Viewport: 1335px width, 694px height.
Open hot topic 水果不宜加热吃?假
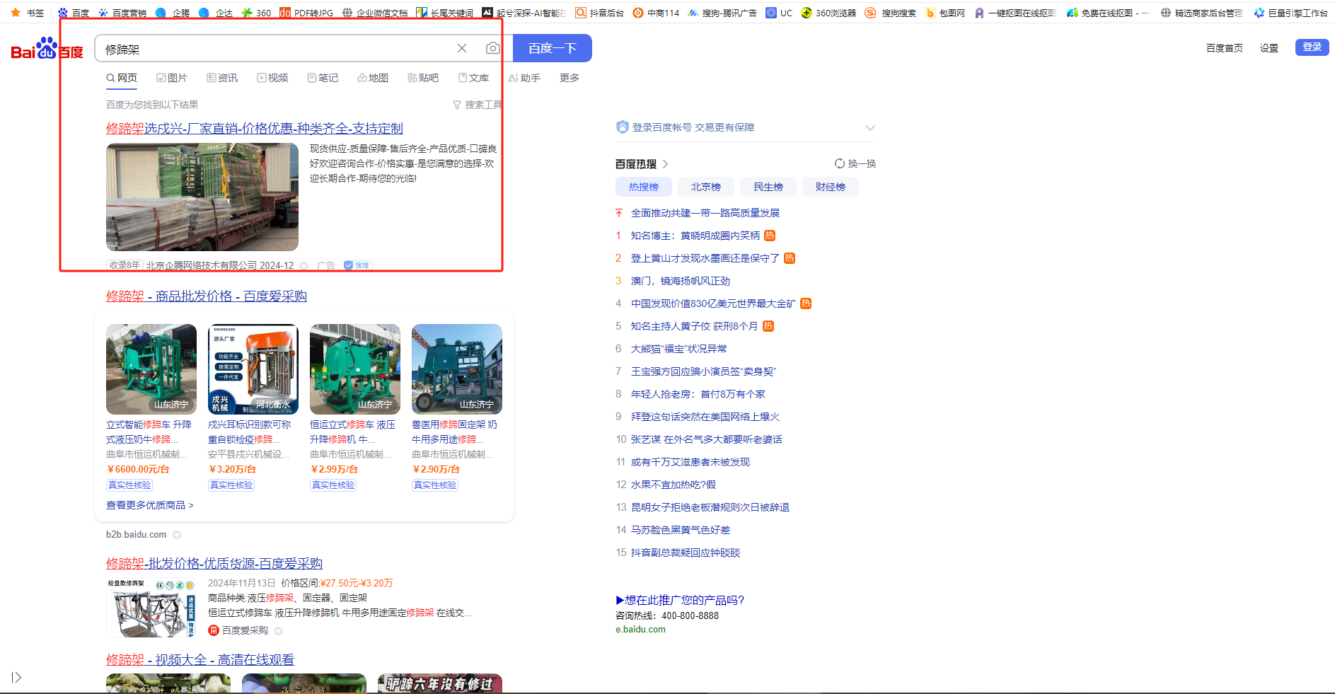674,485
